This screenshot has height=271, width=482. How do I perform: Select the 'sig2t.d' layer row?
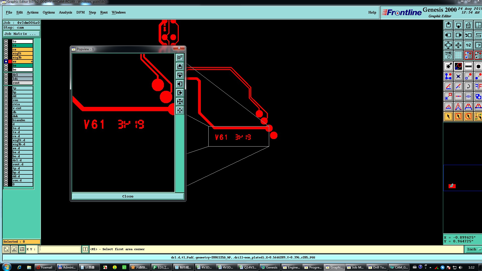tap(22, 140)
